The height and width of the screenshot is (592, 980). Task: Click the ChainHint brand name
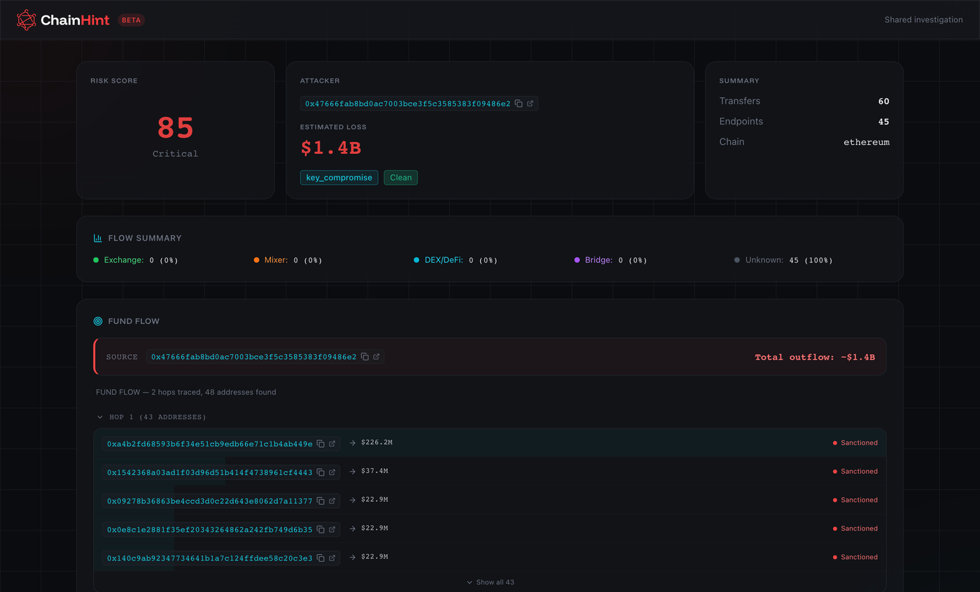click(x=75, y=20)
